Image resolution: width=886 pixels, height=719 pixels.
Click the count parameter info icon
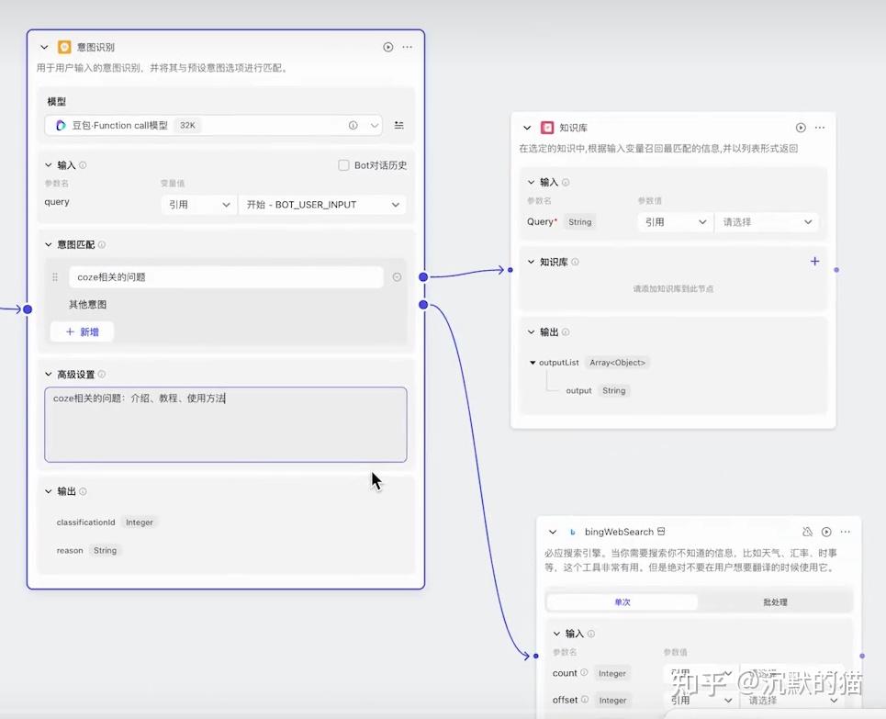click(584, 673)
